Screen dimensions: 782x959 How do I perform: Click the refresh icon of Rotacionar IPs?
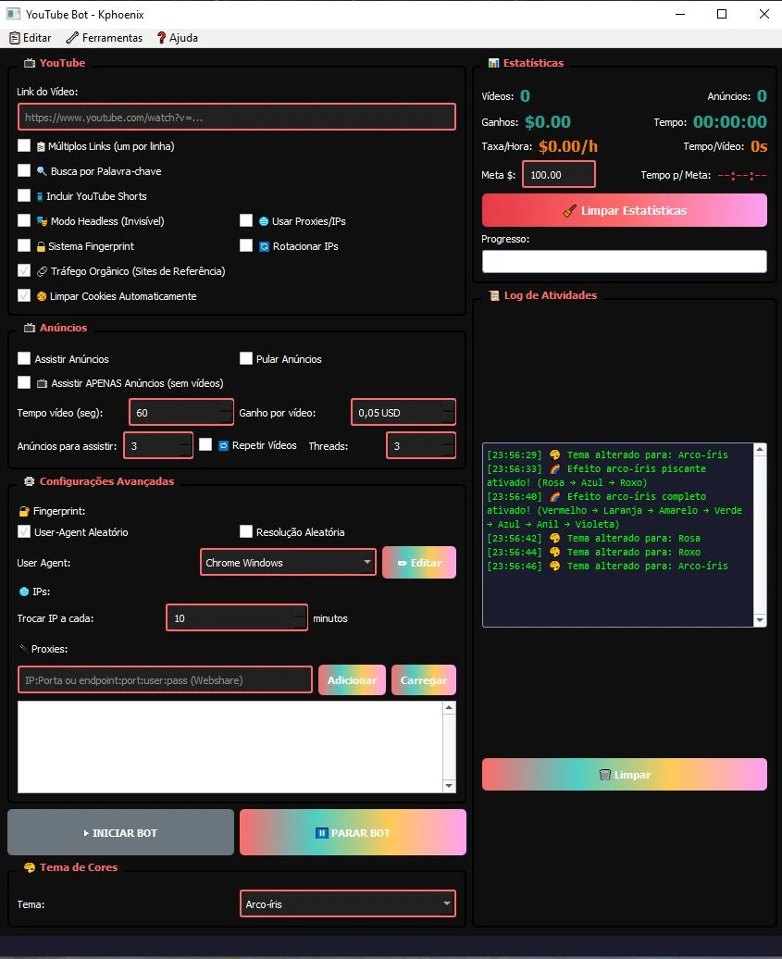tap(264, 246)
